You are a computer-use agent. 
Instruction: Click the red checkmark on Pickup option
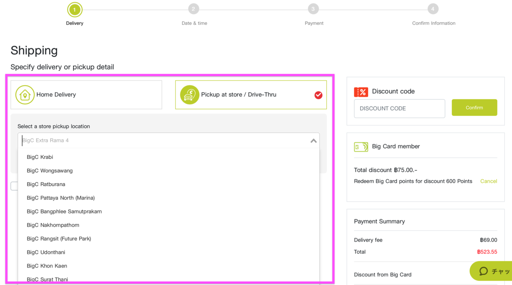318,95
